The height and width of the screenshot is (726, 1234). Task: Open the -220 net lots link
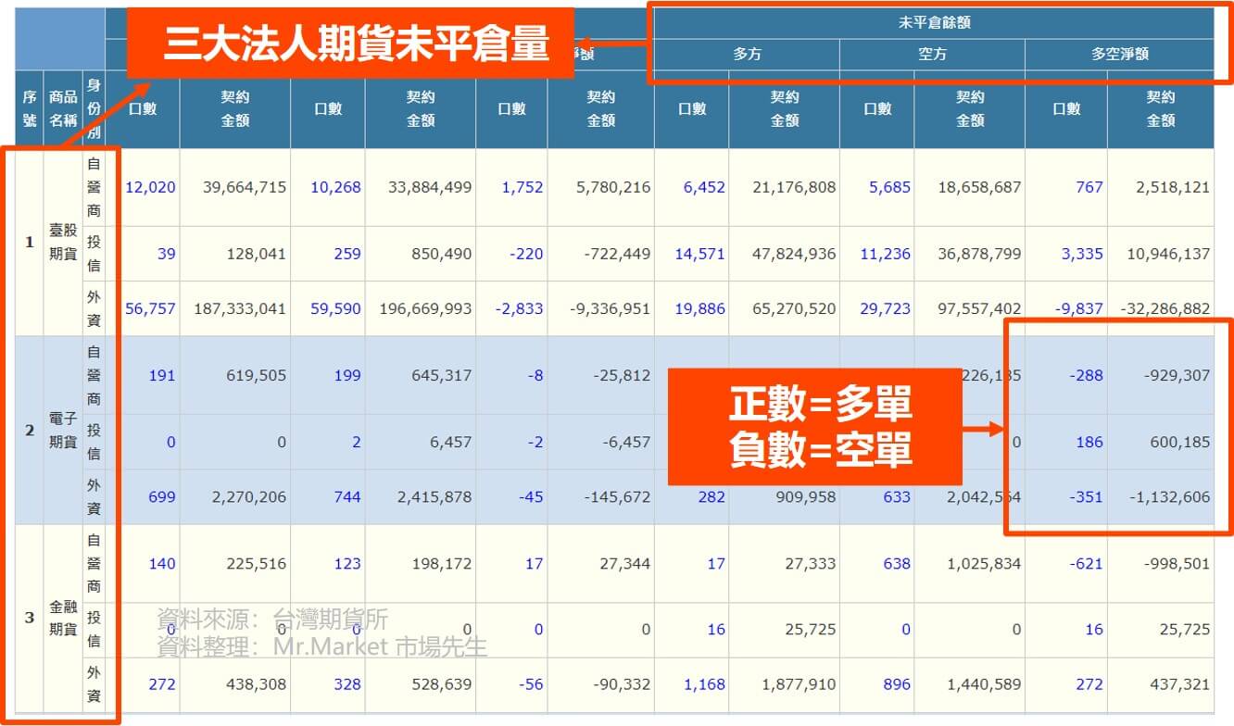point(527,254)
